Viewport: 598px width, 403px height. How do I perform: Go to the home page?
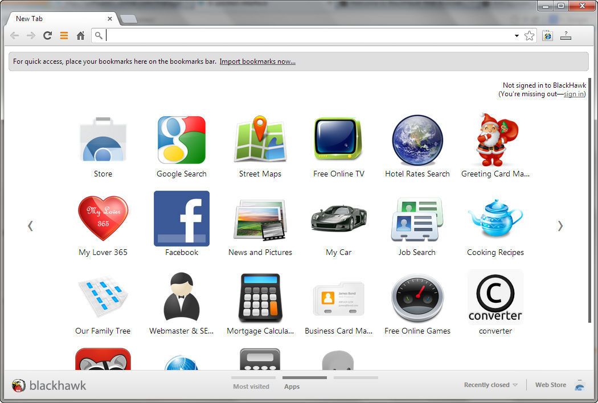(x=80, y=35)
